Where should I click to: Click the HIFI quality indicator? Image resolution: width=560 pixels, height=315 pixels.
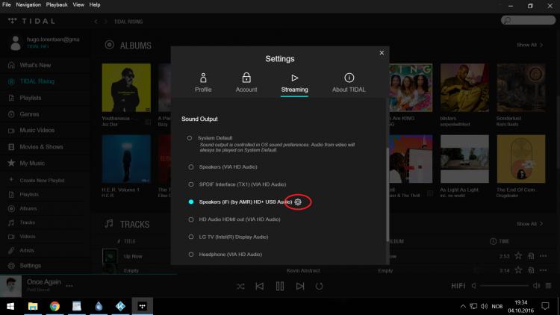pos(458,286)
